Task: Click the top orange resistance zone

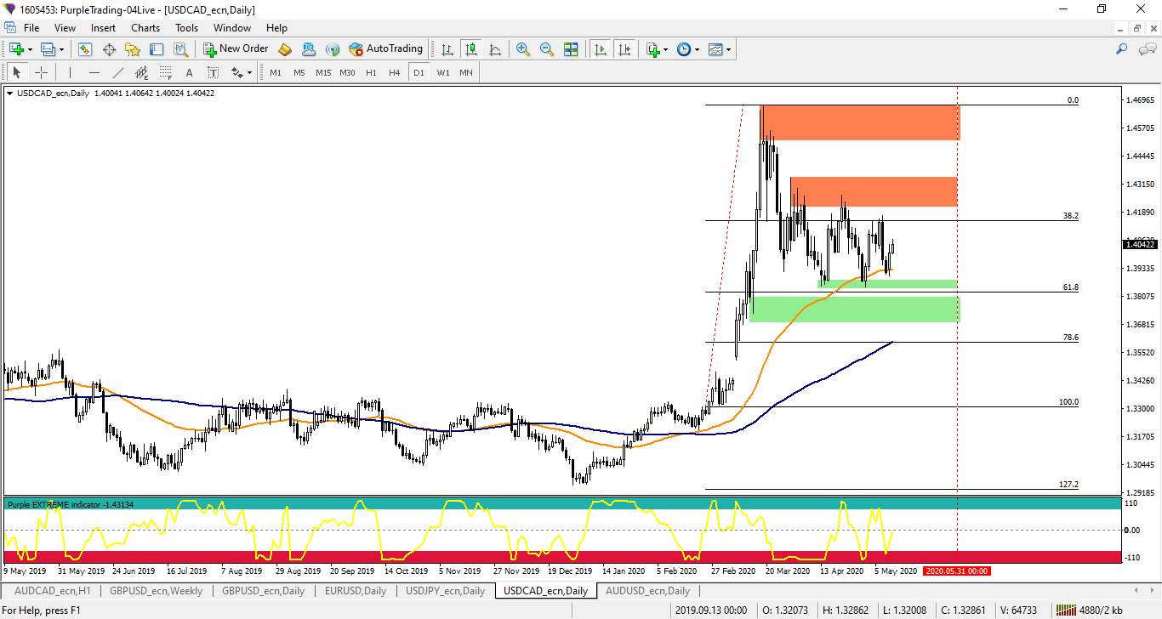Action: click(859, 122)
